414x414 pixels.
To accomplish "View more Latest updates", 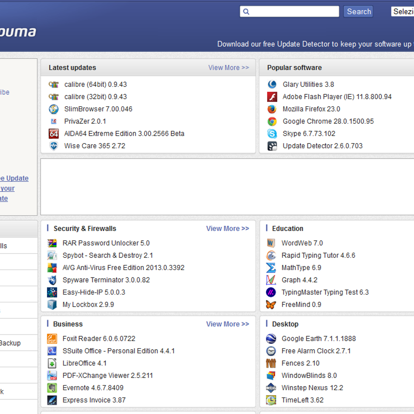I will pos(228,68).
